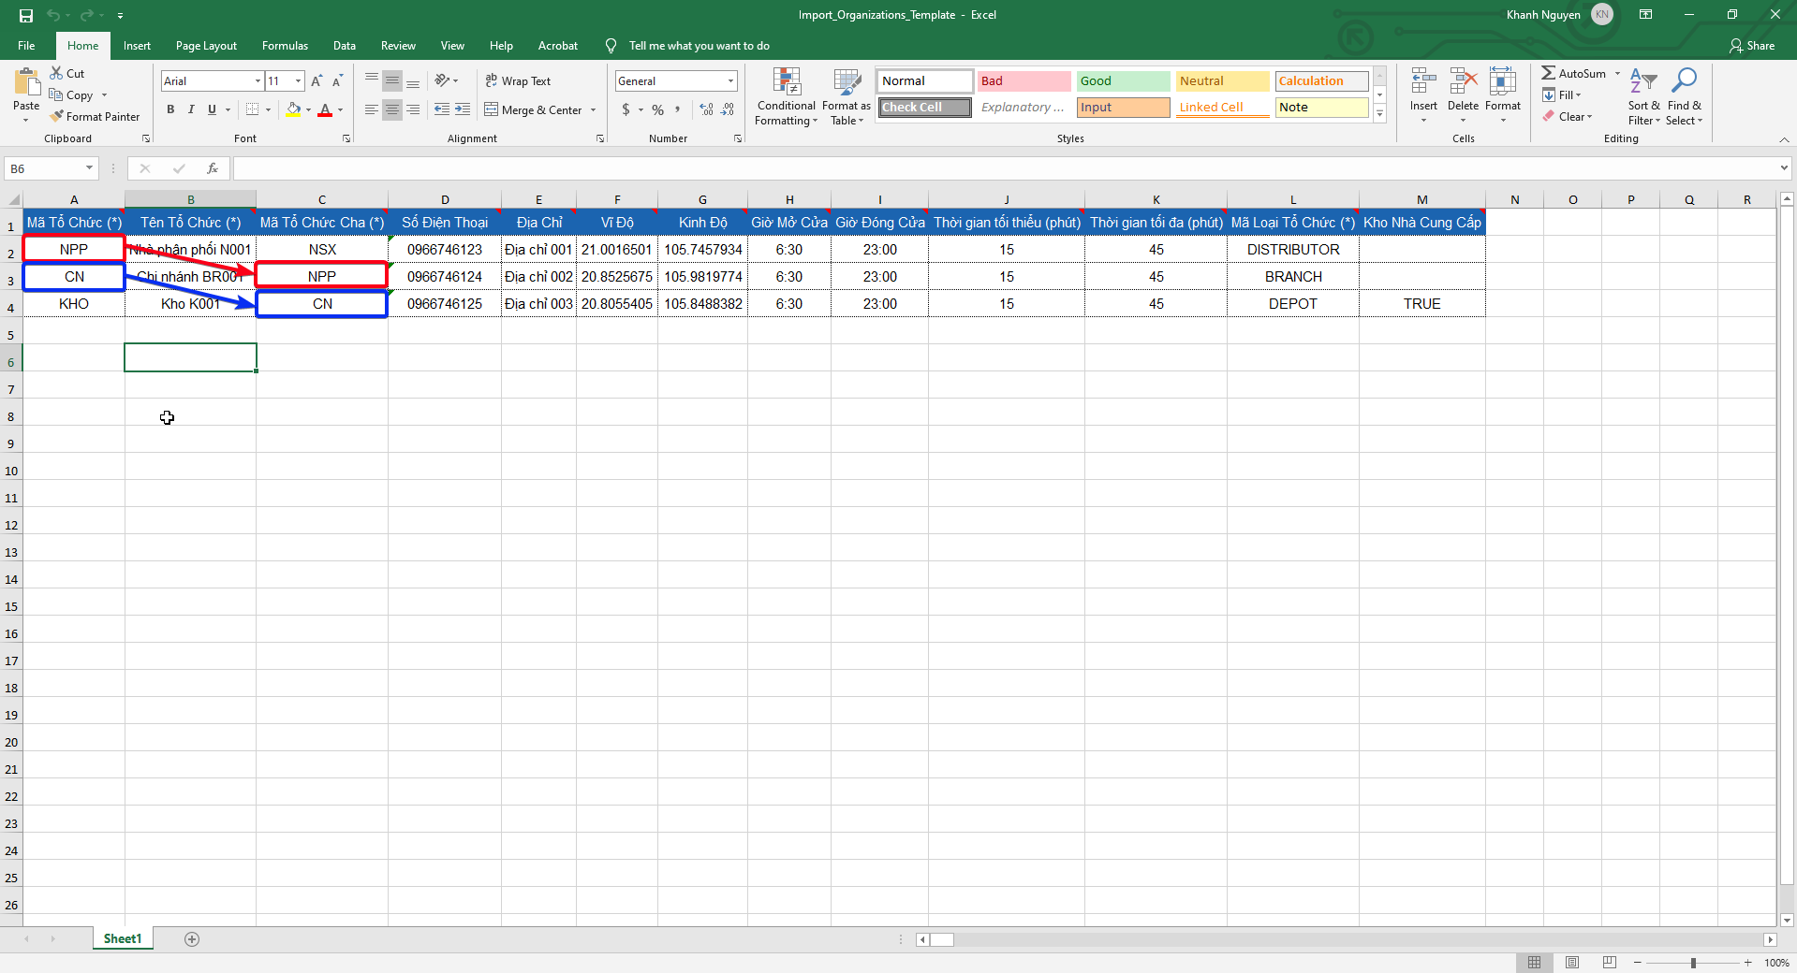
Task: Open Format as Table gallery
Action: 847,96
